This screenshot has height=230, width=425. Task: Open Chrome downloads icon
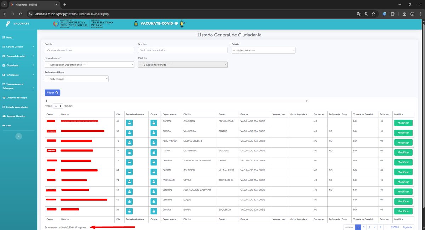(404, 14)
